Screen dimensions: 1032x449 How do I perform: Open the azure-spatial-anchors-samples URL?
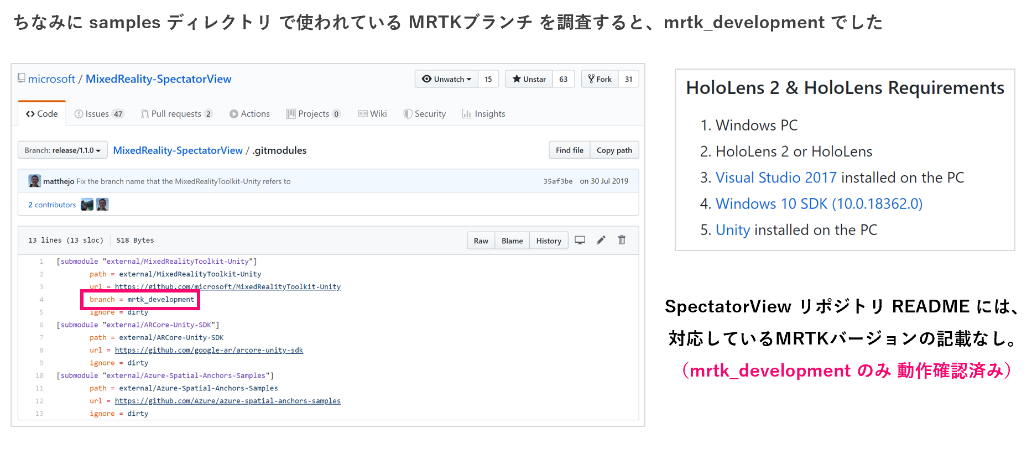click(228, 401)
